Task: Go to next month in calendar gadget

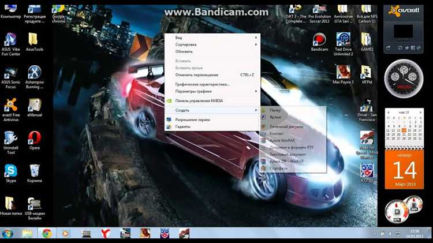Action: point(420,113)
